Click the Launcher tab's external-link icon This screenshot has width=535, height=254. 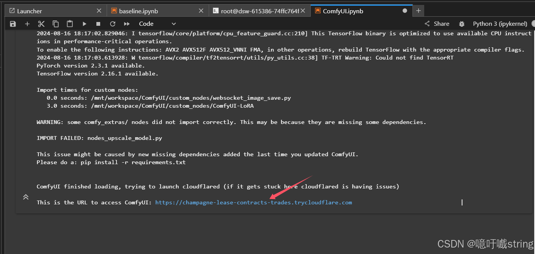12,11
